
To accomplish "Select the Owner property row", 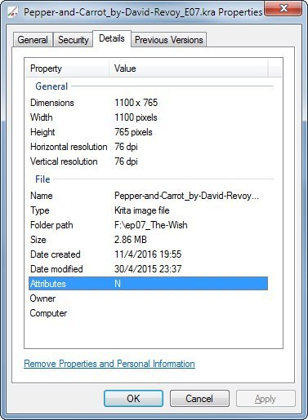I will [148, 298].
